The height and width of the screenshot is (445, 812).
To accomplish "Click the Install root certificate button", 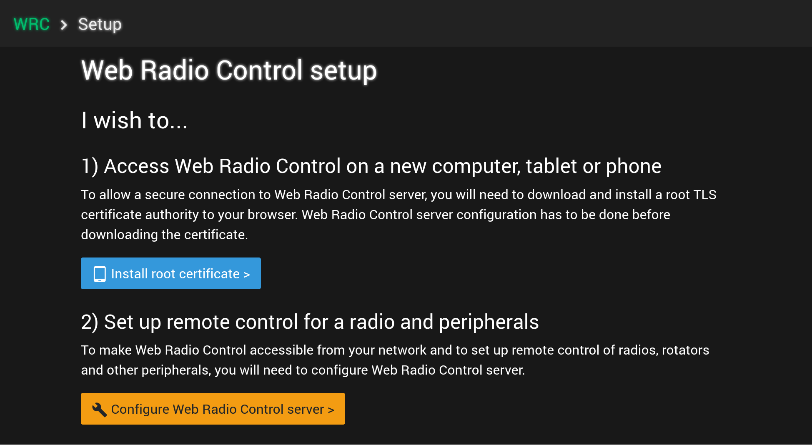I will tap(171, 273).
